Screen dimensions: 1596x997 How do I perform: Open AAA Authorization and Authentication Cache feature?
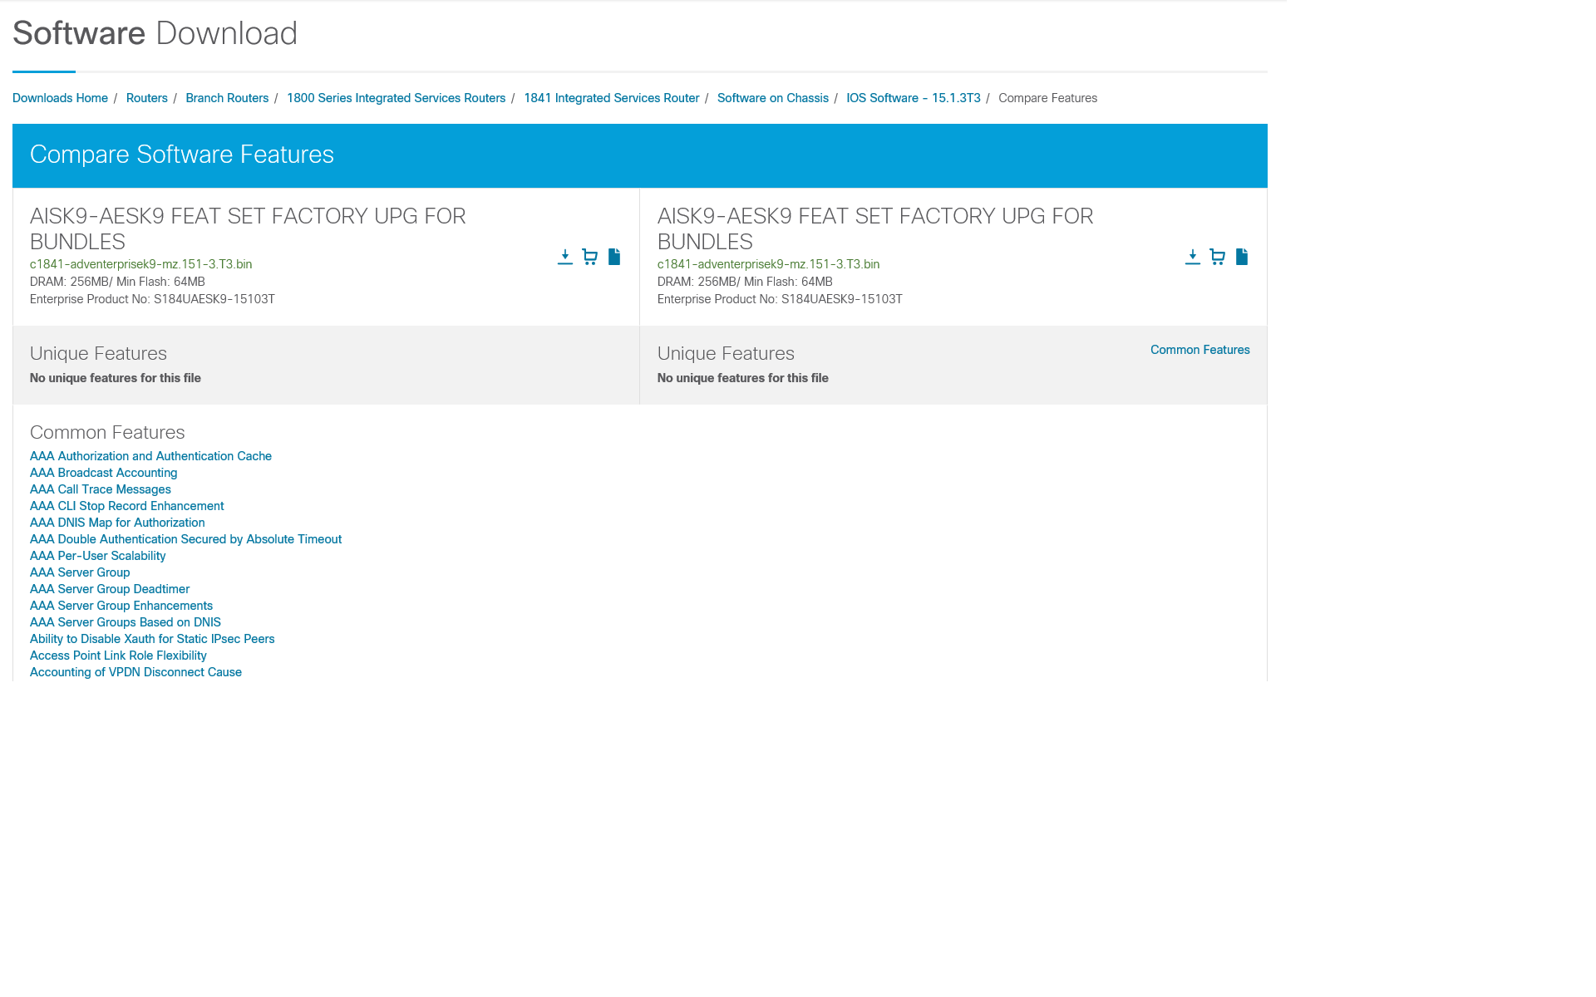tap(150, 456)
